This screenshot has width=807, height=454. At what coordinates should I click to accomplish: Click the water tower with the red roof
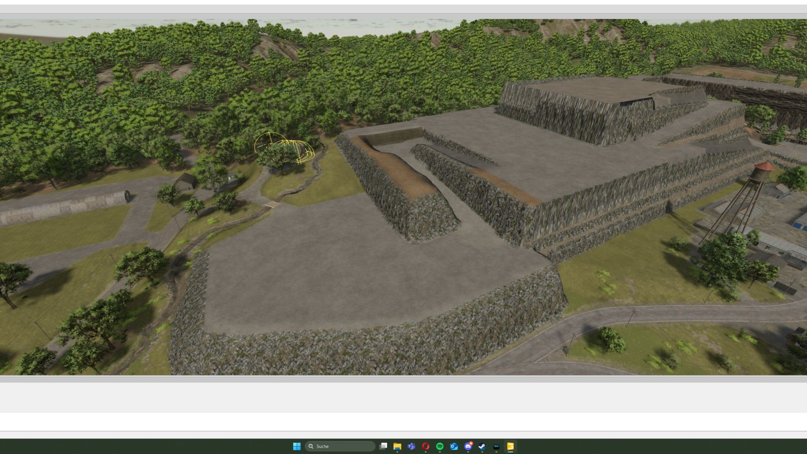[762, 172]
